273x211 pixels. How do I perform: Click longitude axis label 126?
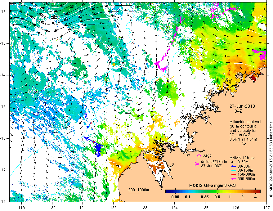click(x=236, y=208)
